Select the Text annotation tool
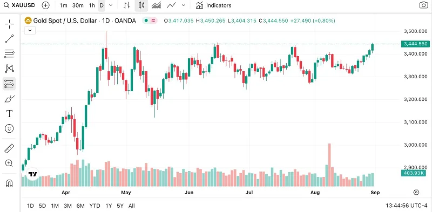The height and width of the screenshot is (212, 432). [9, 113]
